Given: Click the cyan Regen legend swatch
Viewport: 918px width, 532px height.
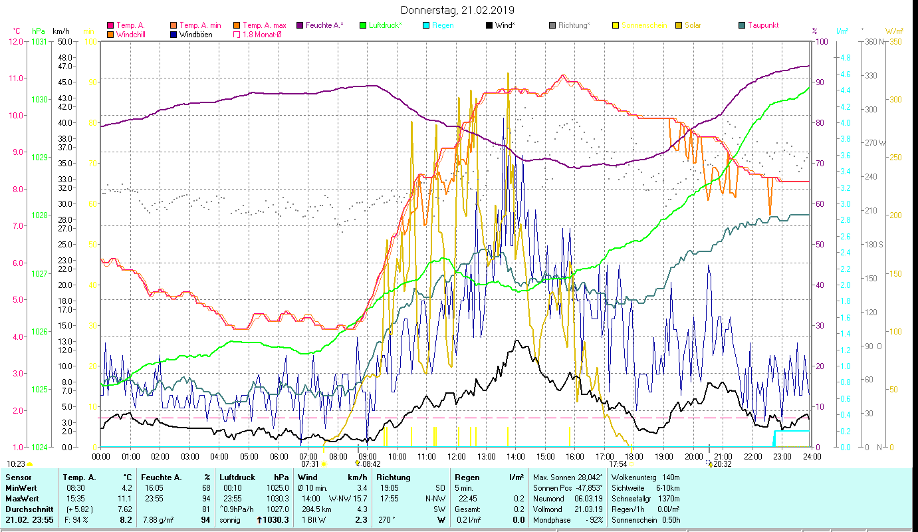Looking at the screenshot, I should [x=426, y=25].
